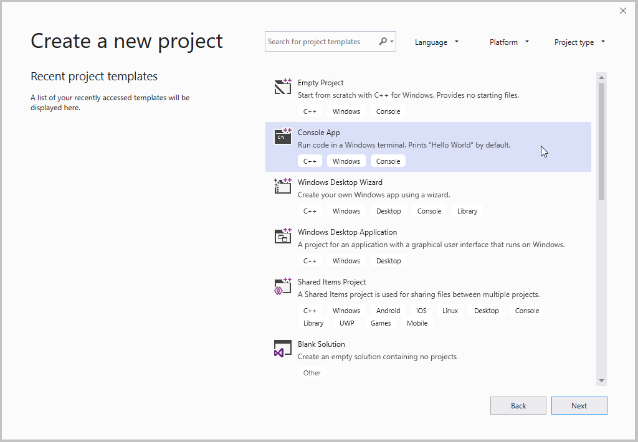Screen dimensions: 638x442
Task: Click the Library tag under Shared Items Project
Action: click(x=313, y=322)
